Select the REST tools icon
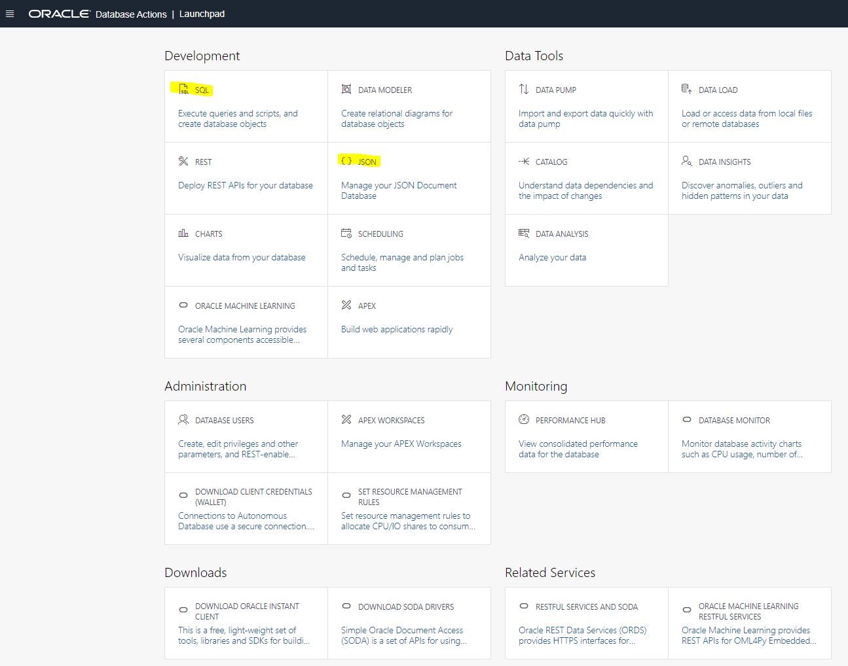Viewport: 848px width, 666px height. tap(182, 161)
